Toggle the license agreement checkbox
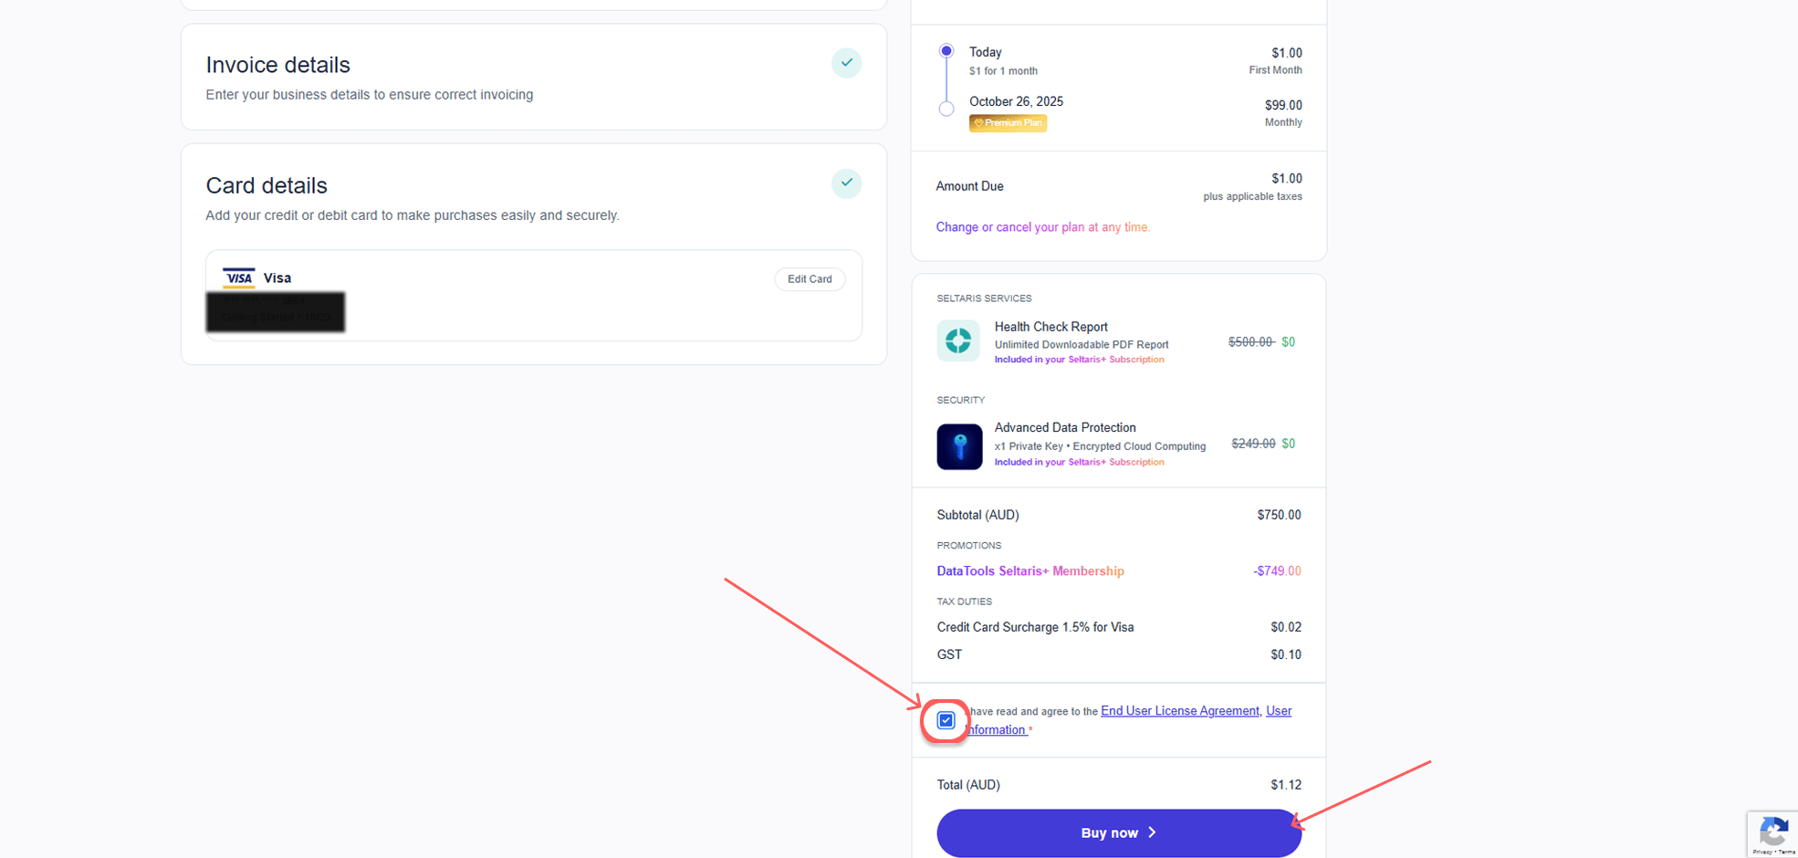Image resolution: width=1798 pixels, height=858 pixels. (946, 720)
